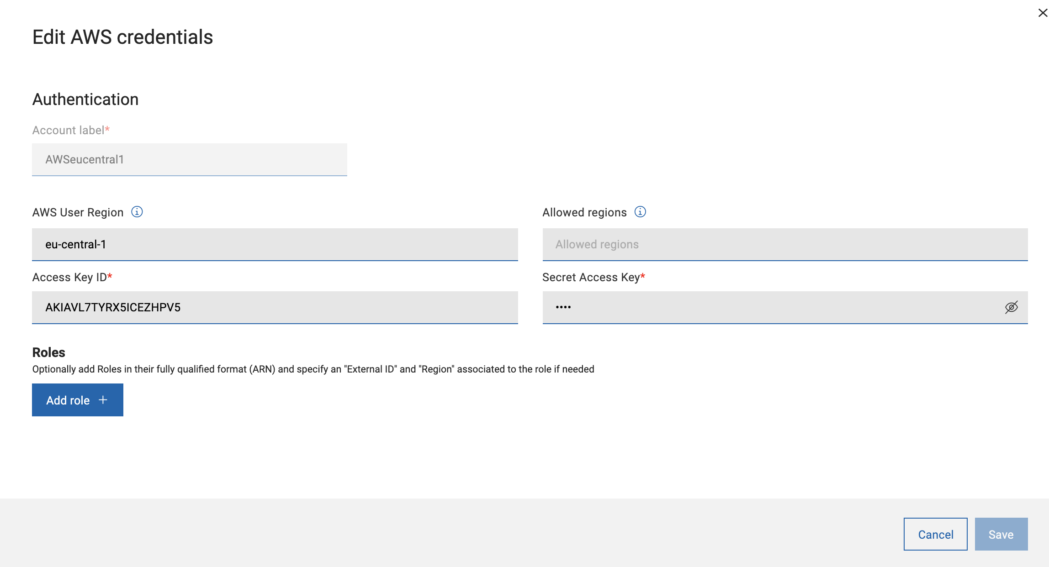
Task: Click the plus icon in Add role
Action: (x=103, y=400)
